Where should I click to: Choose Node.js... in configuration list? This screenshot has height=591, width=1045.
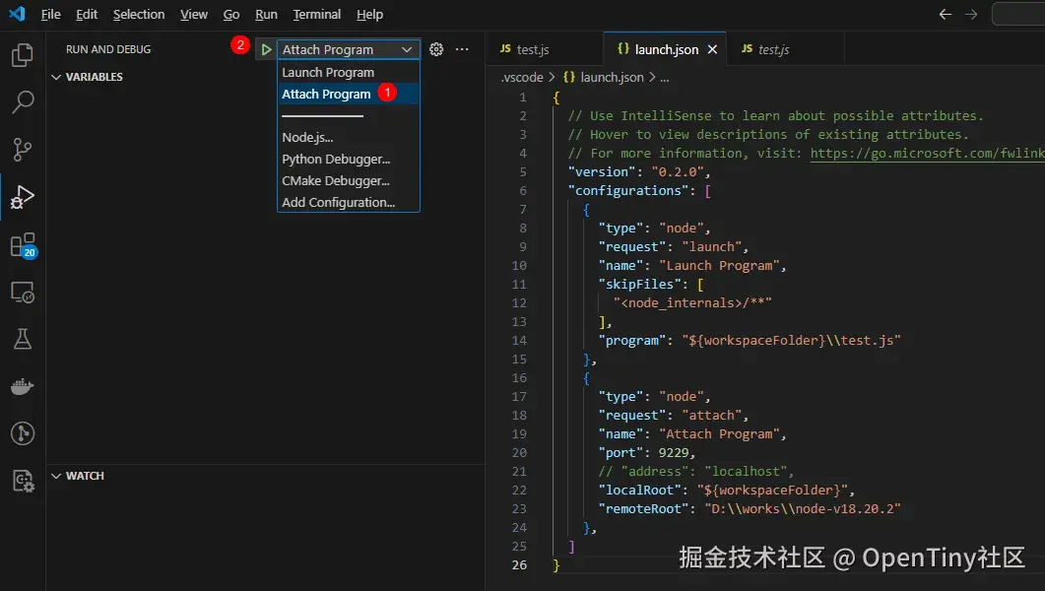pyautogui.click(x=348, y=137)
